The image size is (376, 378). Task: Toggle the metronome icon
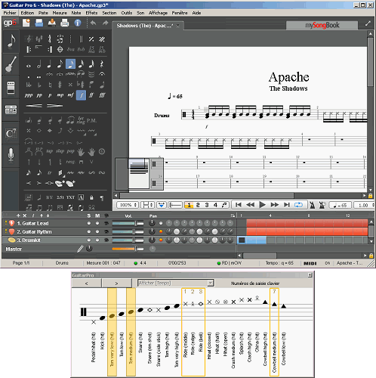[x=312, y=205]
